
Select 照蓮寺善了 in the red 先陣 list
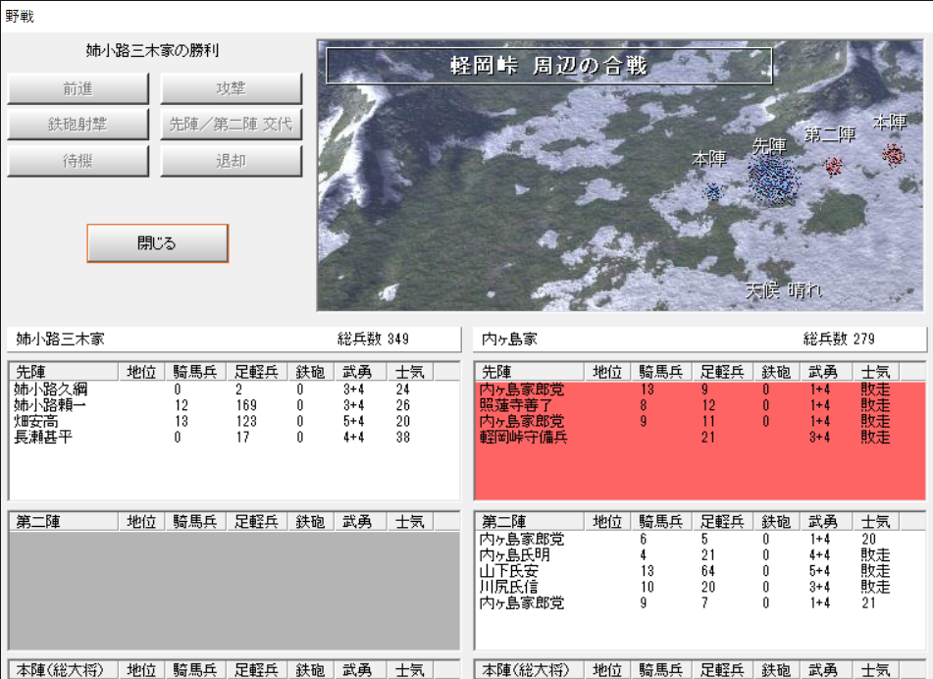tap(516, 405)
